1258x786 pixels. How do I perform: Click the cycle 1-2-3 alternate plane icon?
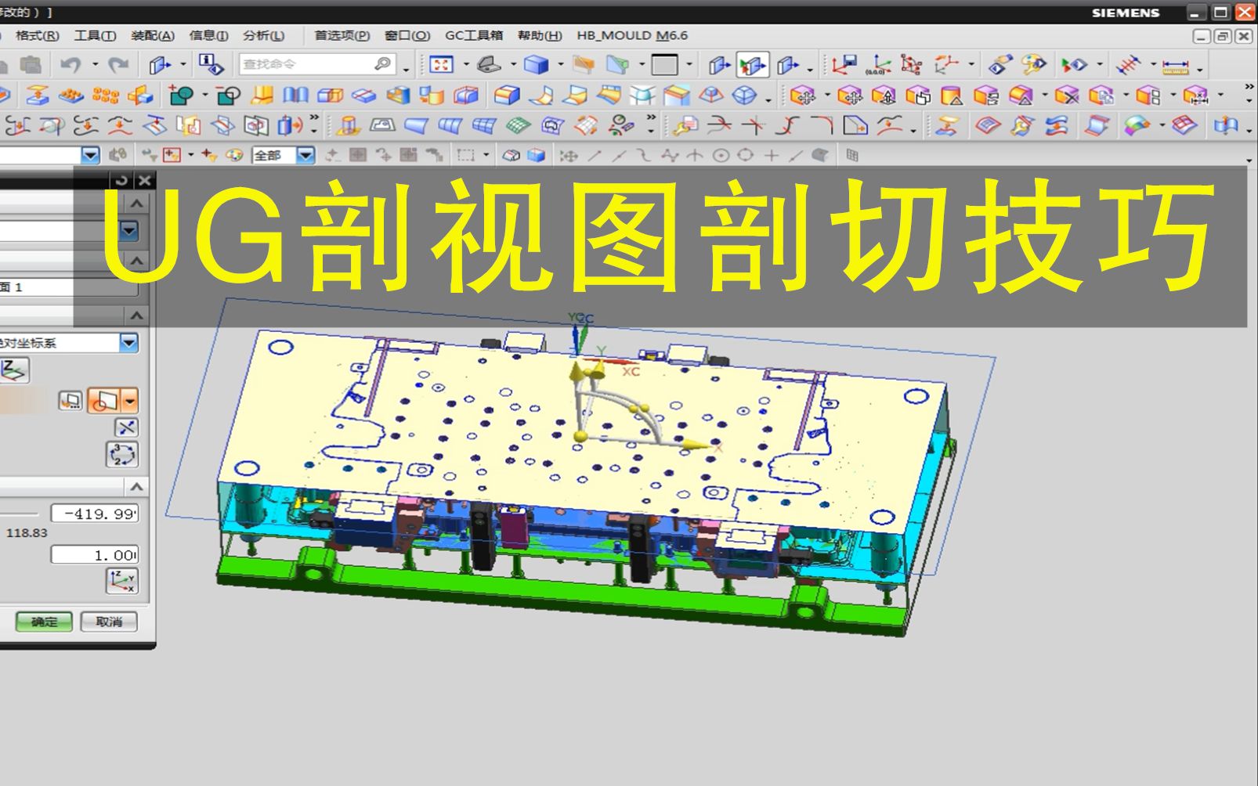(x=122, y=454)
